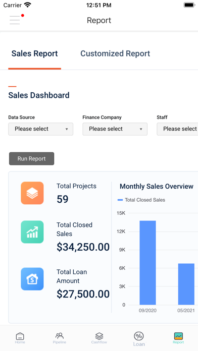Go to Home in bottom navigation
The width and height of the screenshot is (198, 351).
click(x=20, y=338)
